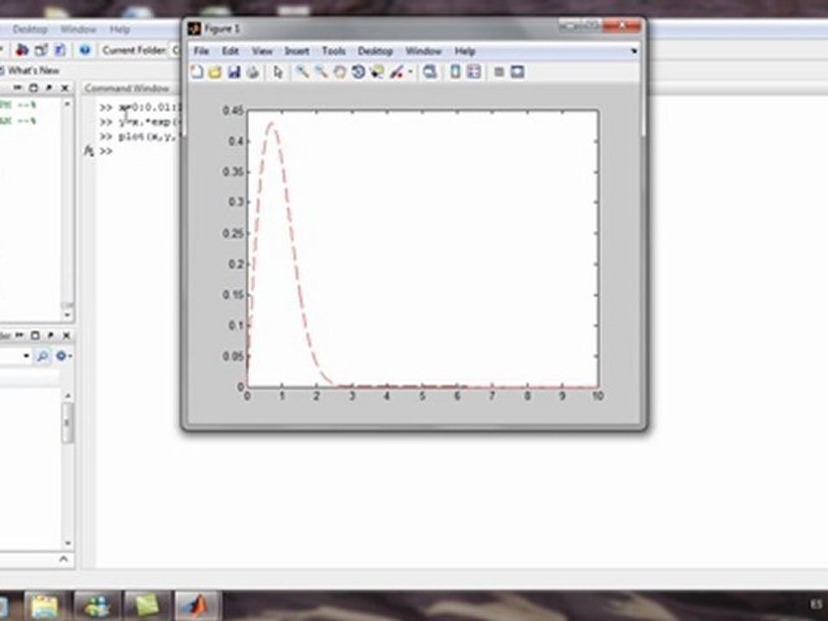Select the Rotate 3D tool

point(358,72)
